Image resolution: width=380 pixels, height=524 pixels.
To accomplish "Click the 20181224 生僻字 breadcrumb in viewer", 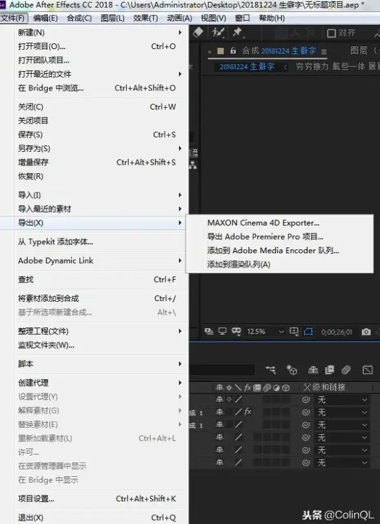I will 247,67.
